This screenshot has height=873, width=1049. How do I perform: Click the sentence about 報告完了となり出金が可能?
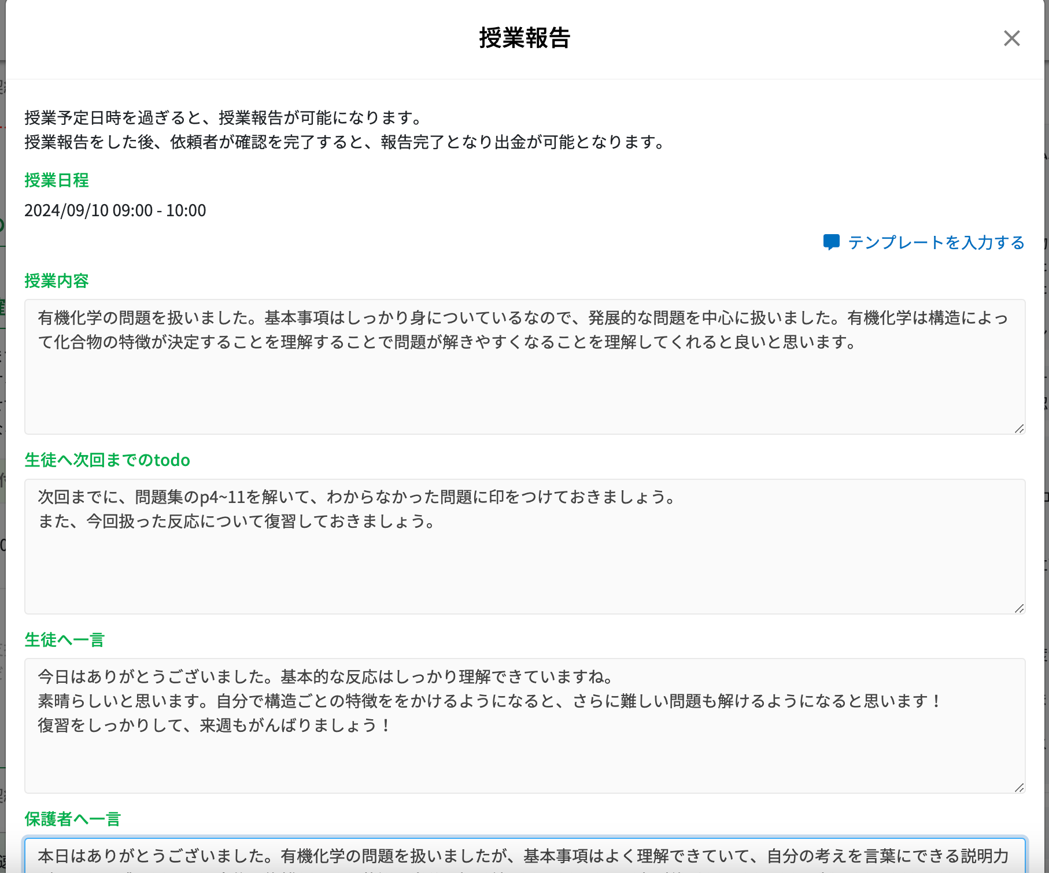pyautogui.click(x=346, y=142)
